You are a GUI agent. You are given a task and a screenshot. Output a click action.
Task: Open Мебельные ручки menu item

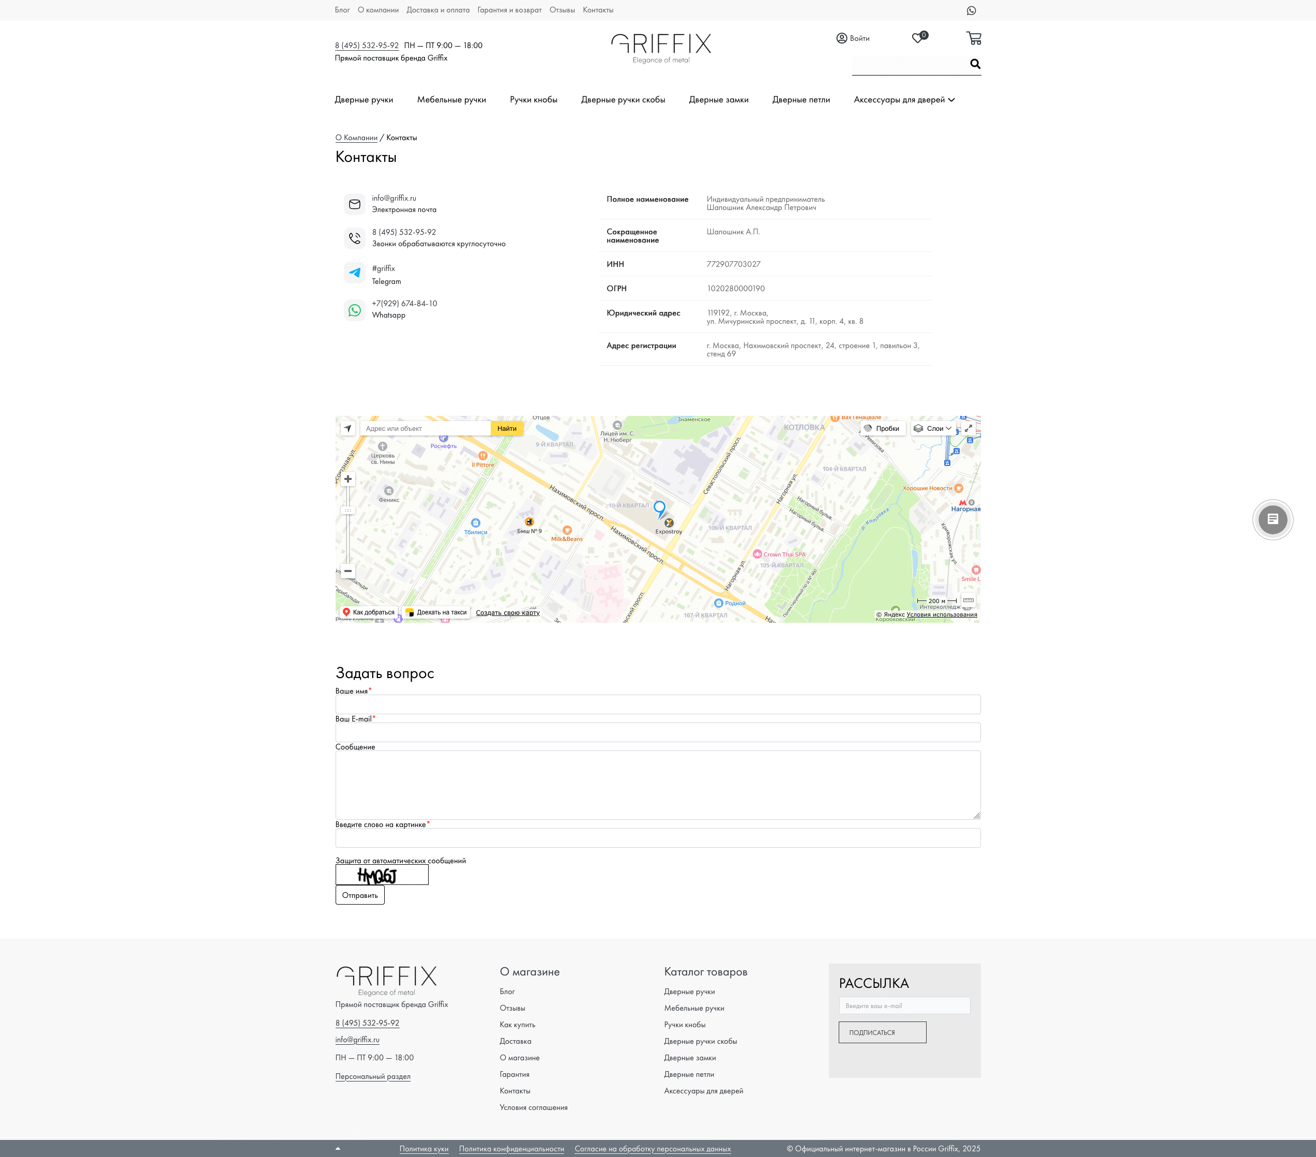click(x=451, y=100)
